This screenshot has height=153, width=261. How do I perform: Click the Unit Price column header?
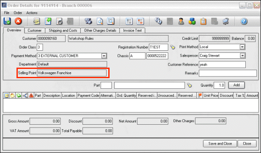point(211,96)
